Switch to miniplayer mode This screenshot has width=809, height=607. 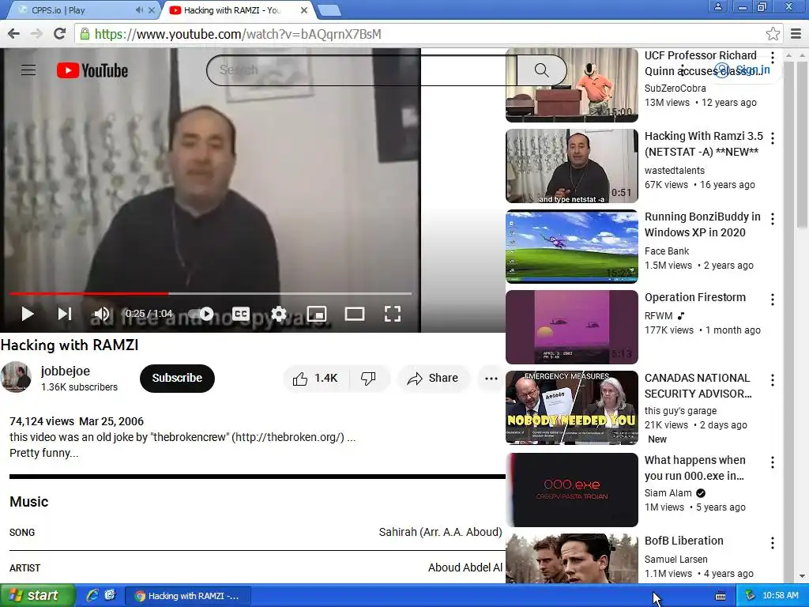(316, 314)
